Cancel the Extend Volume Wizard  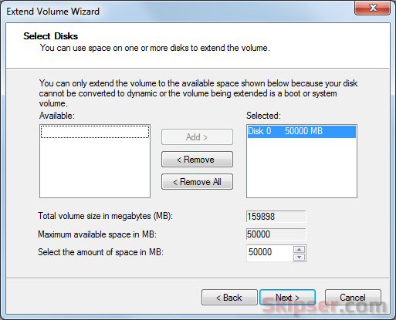pyautogui.click(x=353, y=298)
